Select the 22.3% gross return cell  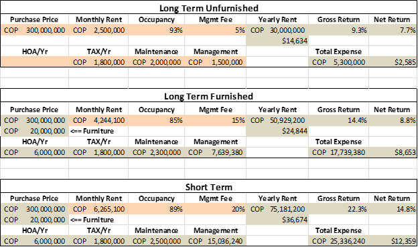[338, 210]
